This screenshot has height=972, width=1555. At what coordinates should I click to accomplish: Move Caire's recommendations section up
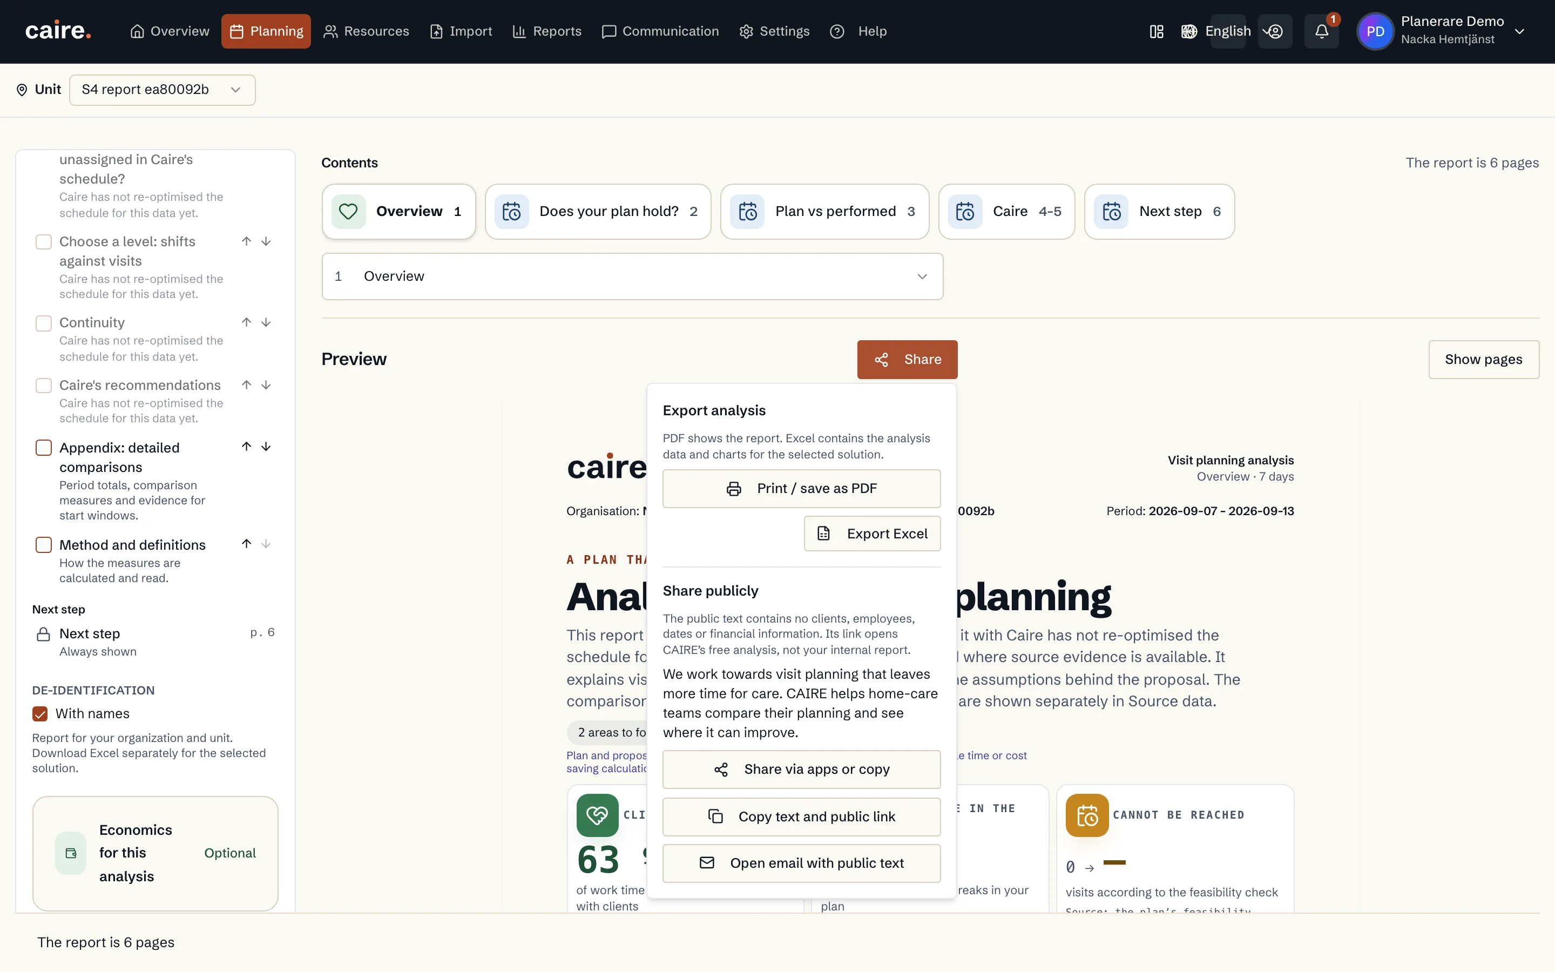246,384
